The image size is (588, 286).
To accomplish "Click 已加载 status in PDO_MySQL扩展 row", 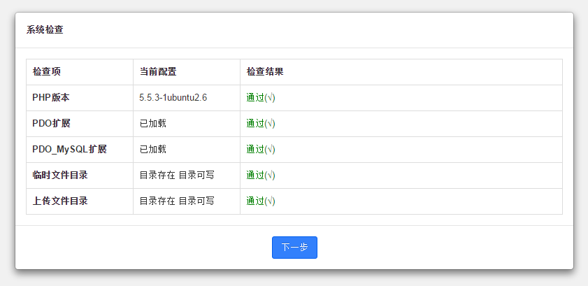I will click(152, 150).
